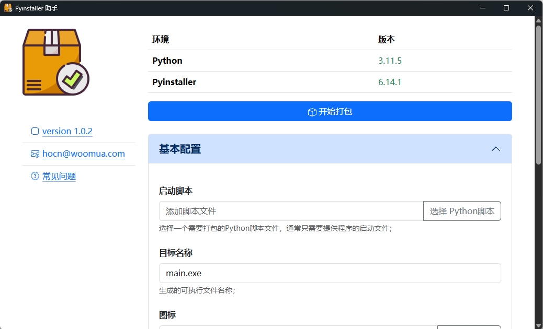Click the Pyinstaller title bar app icon
This screenshot has width=543, height=329.
point(8,8)
